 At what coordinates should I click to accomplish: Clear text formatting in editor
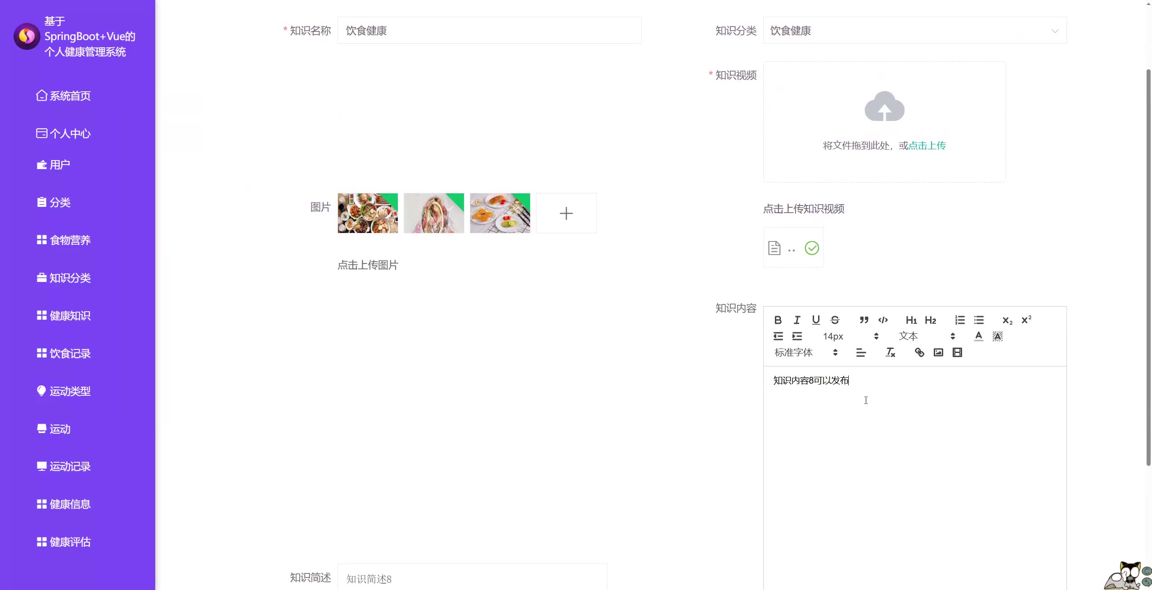(890, 353)
